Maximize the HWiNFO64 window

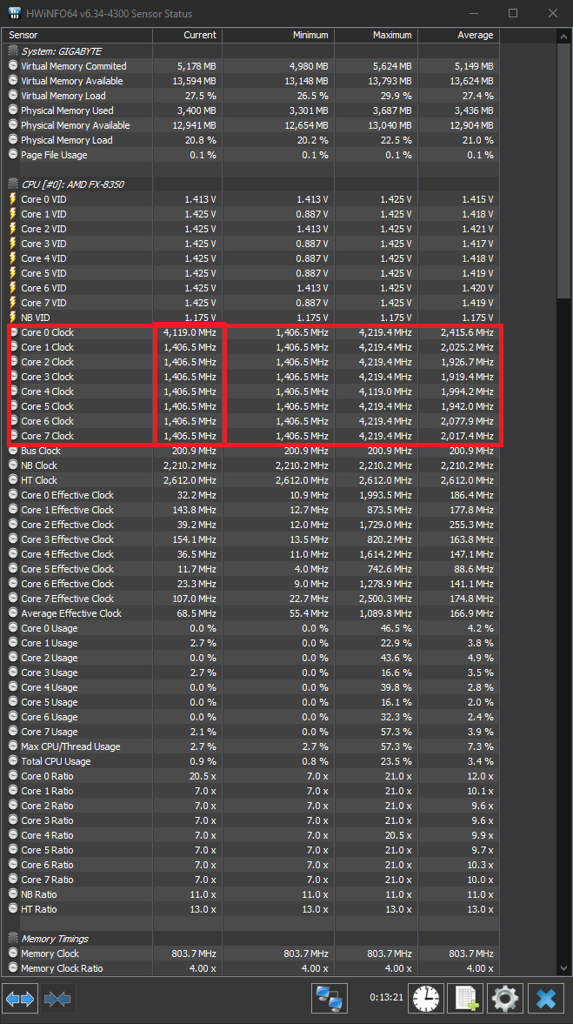pos(513,13)
